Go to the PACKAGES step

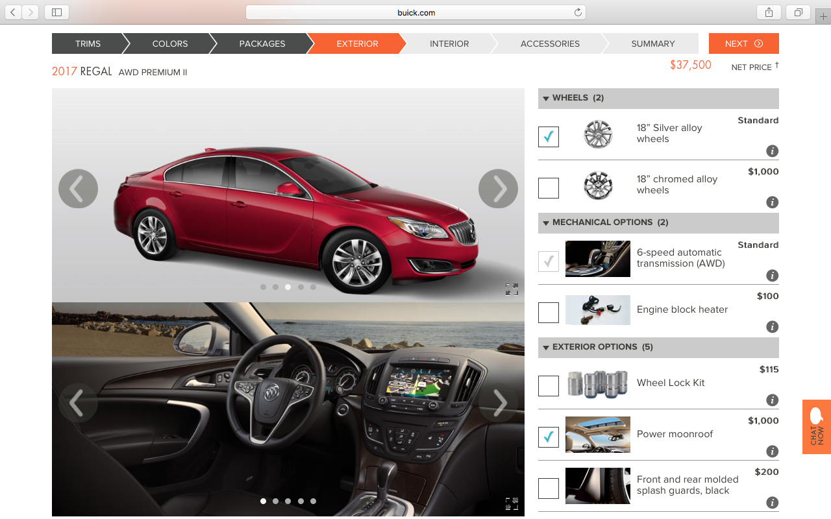[262, 43]
